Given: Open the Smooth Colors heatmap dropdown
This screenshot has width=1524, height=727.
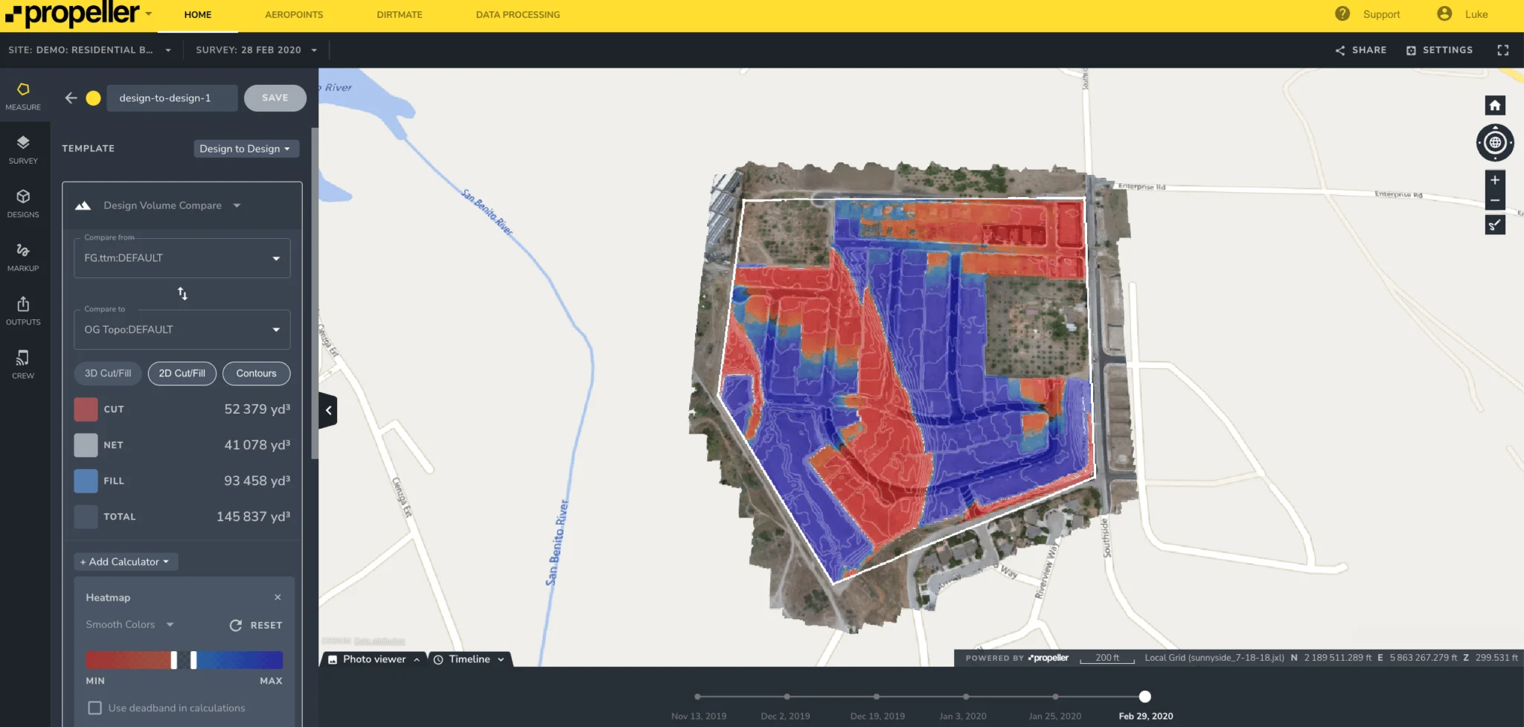Looking at the screenshot, I should click(129, 625).
